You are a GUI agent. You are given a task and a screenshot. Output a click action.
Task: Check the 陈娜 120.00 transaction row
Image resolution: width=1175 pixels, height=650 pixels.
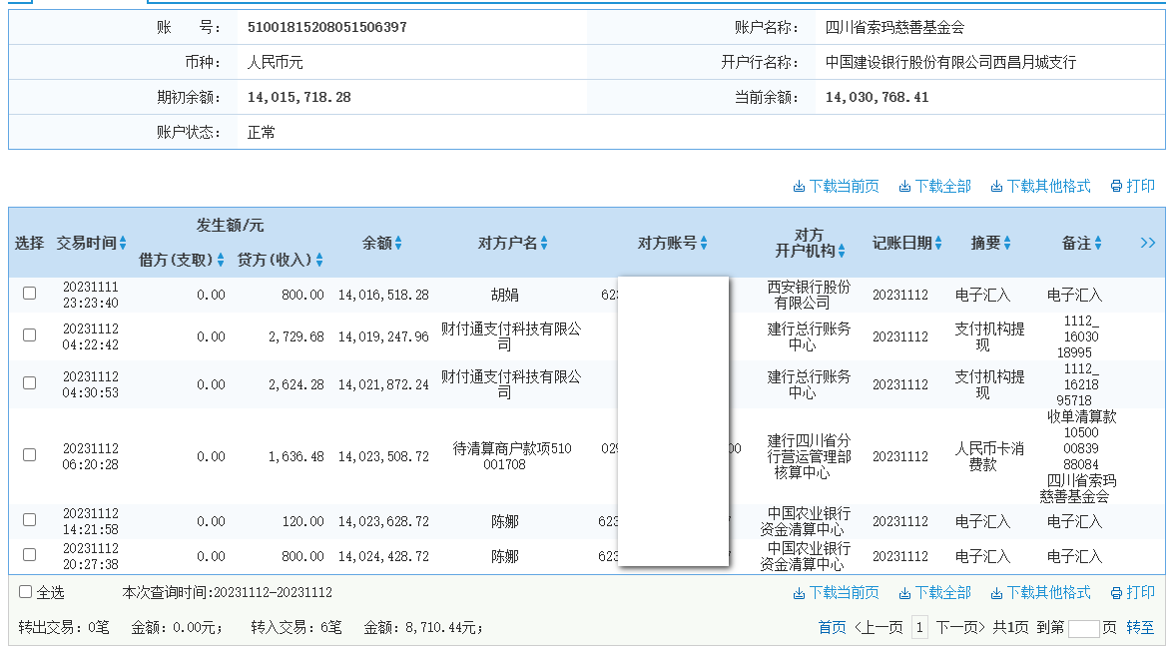pyautogui.click(x=29, y=519)
